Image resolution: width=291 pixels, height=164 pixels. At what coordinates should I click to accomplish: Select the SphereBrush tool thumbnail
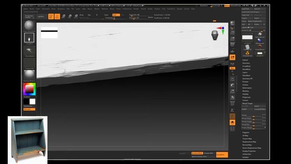(x=260, y=35)
